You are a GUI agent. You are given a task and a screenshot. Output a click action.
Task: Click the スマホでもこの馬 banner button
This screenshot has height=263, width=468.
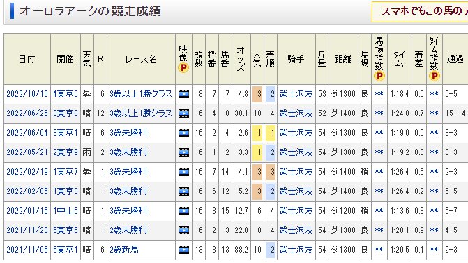point(420,12)
